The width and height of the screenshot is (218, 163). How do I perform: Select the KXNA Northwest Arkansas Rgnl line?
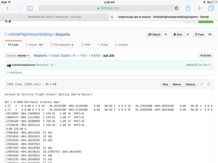(32, 102)
